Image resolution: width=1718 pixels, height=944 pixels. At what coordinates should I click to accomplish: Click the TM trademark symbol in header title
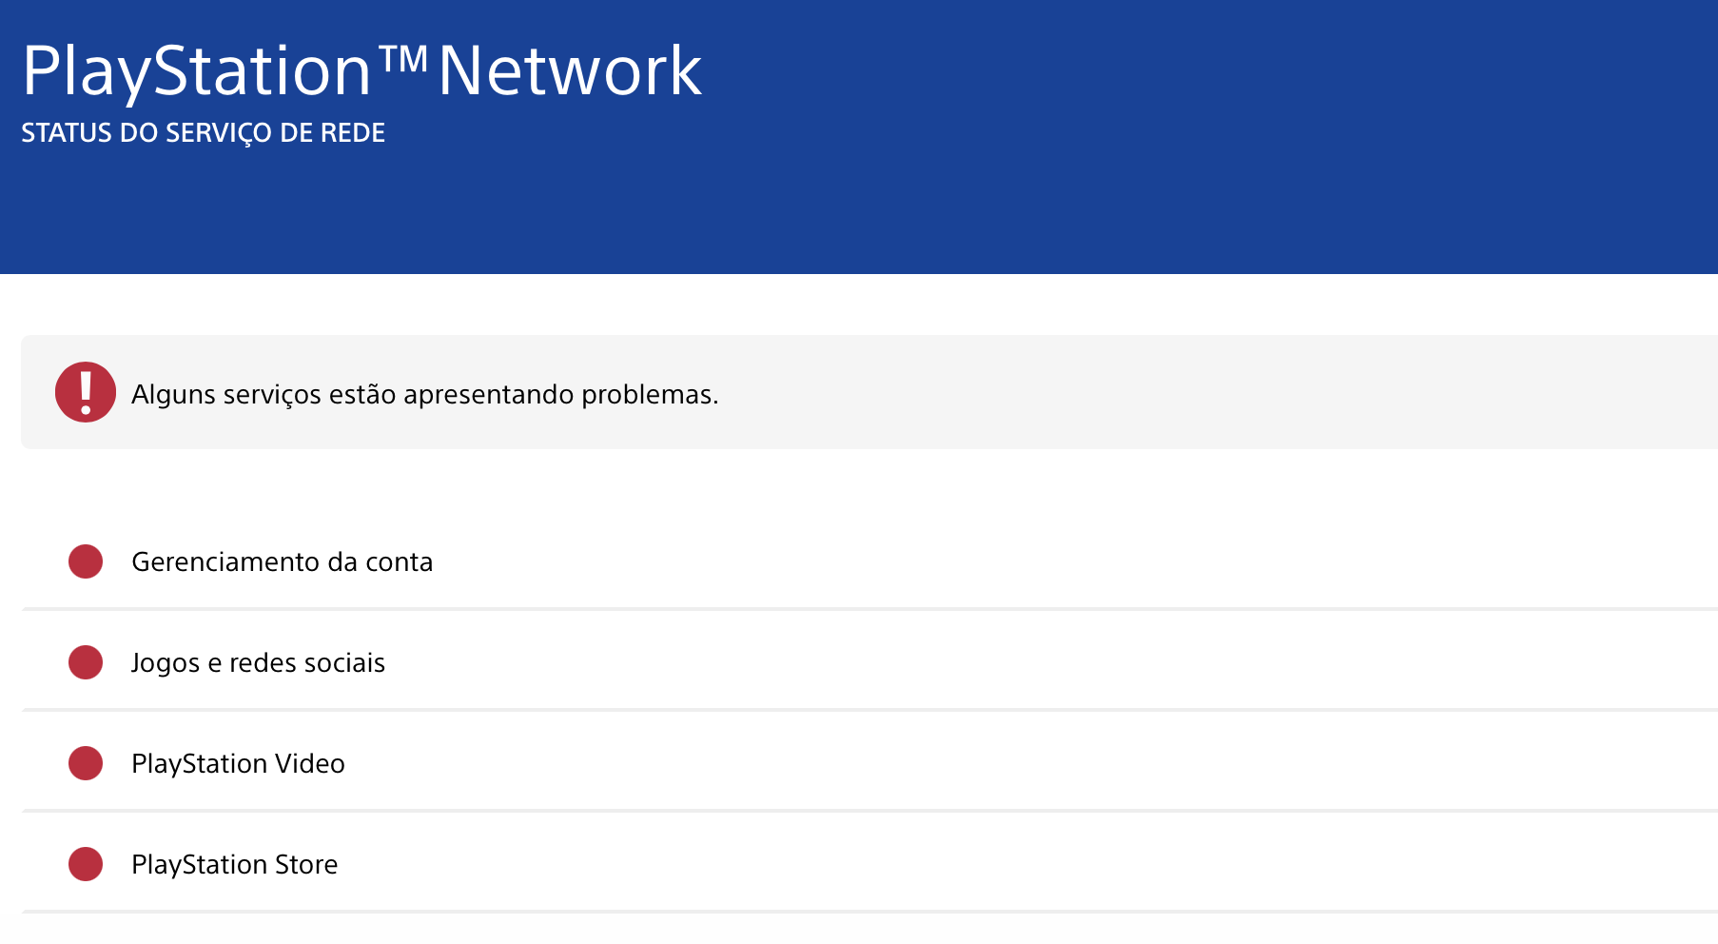coord(403,59)
